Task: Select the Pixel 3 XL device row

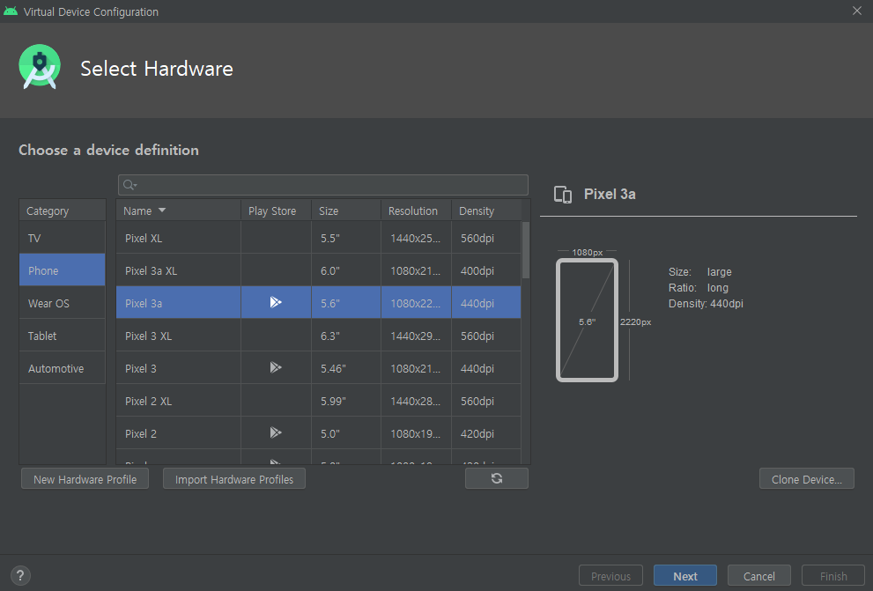Action: [319, 336]
